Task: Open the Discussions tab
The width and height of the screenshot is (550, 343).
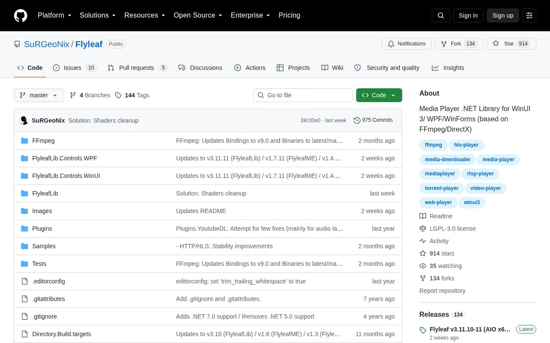Action: (x=200, y=68)
